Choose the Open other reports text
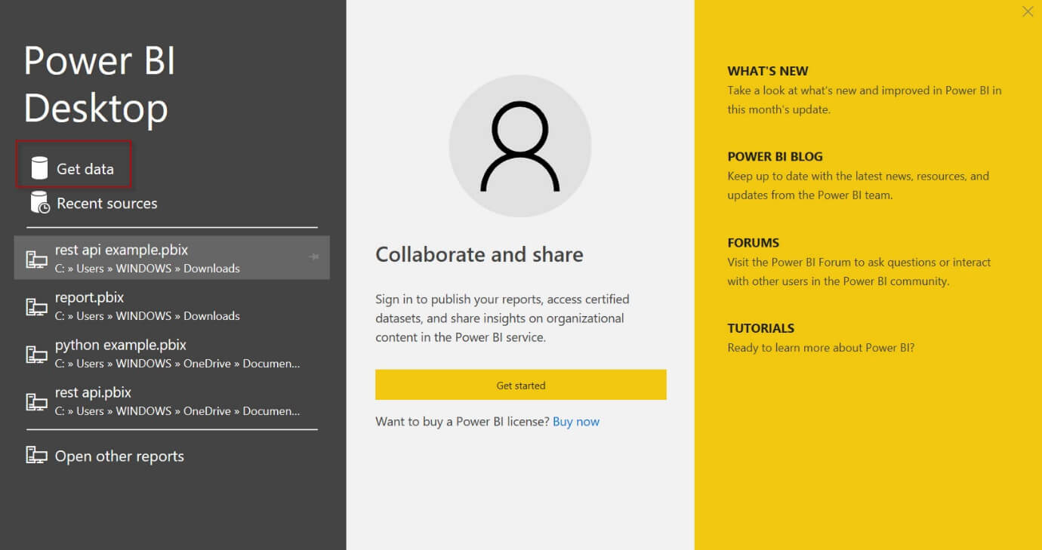 click(119, 456)
